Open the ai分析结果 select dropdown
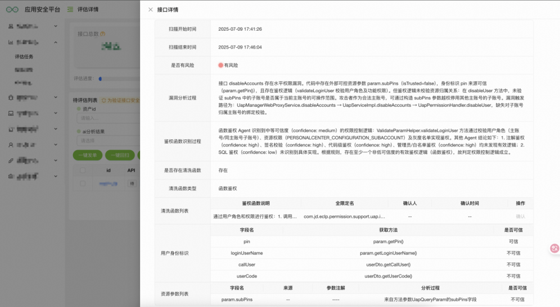Image resolution: width=560 pixels, height=307 pixels. coord(108,141)
